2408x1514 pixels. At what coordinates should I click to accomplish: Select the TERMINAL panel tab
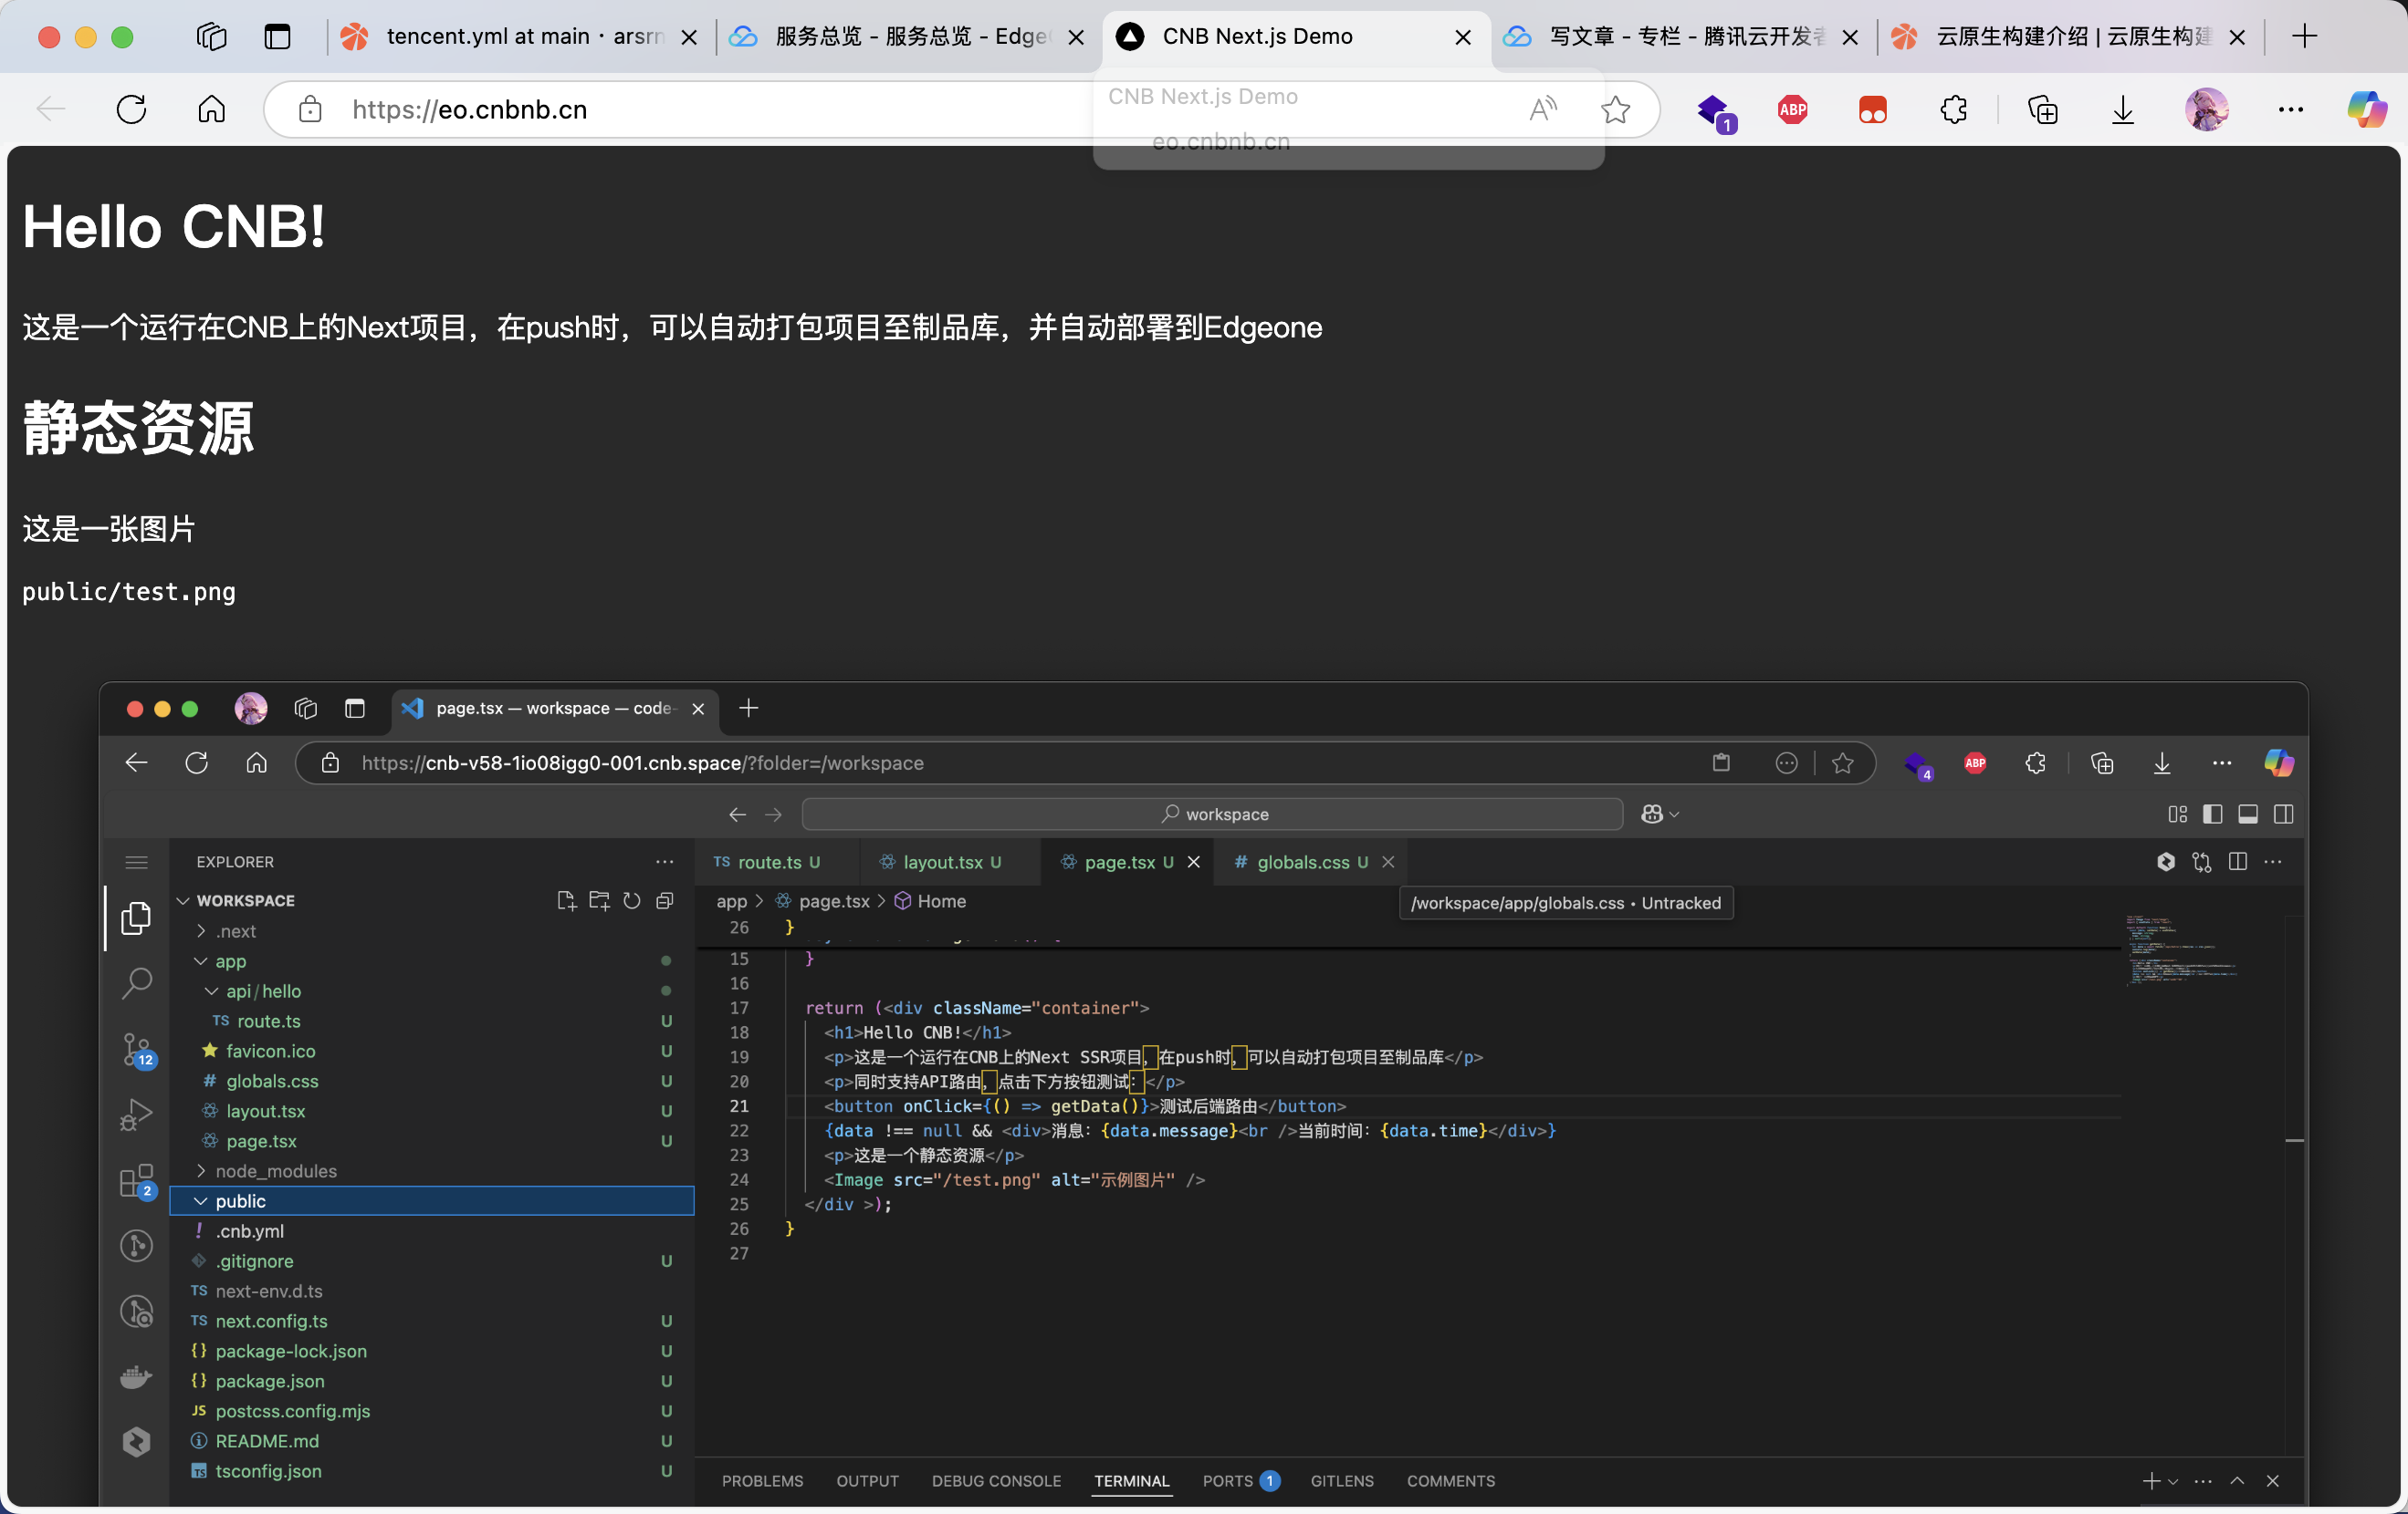tap(1131, 1480)
